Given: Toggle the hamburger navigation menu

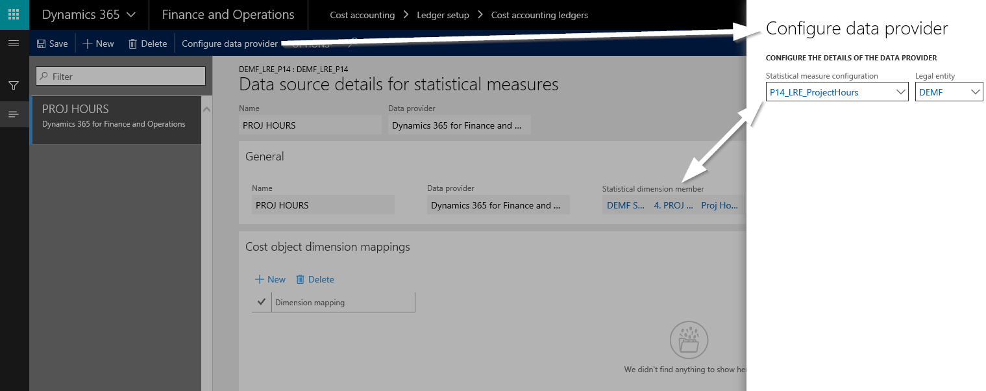Looking at the screenshot, I should coord(14,44).
